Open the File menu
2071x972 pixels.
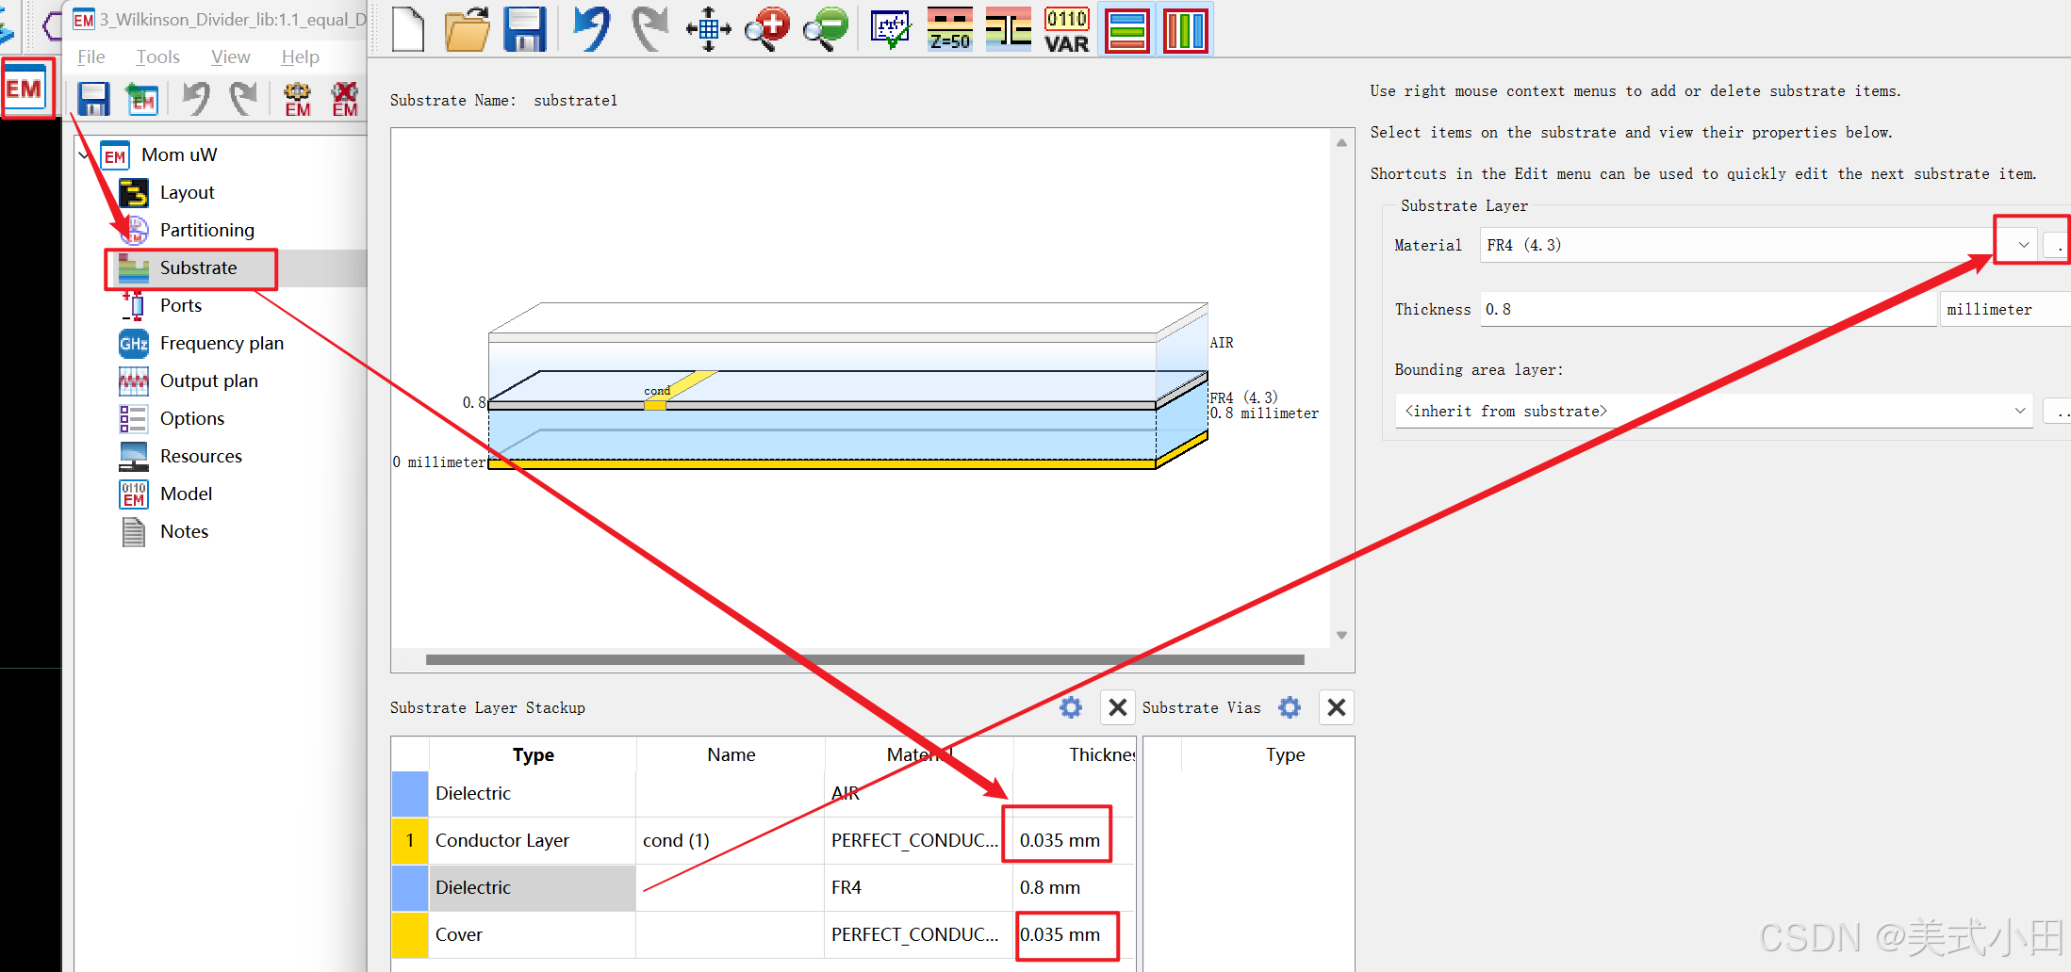click(x=91, y=57)
